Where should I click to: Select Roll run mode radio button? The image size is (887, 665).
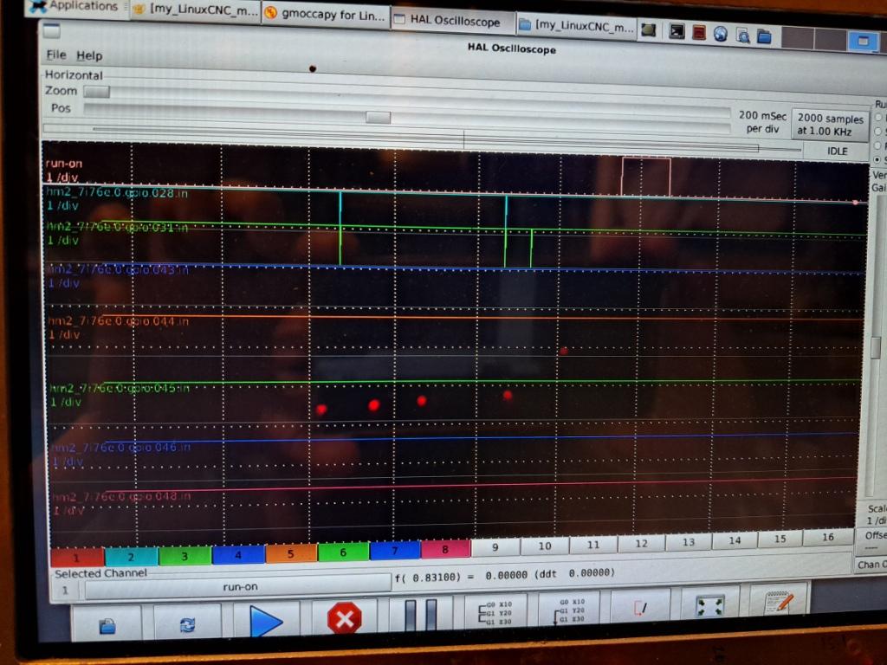(878, 145)
